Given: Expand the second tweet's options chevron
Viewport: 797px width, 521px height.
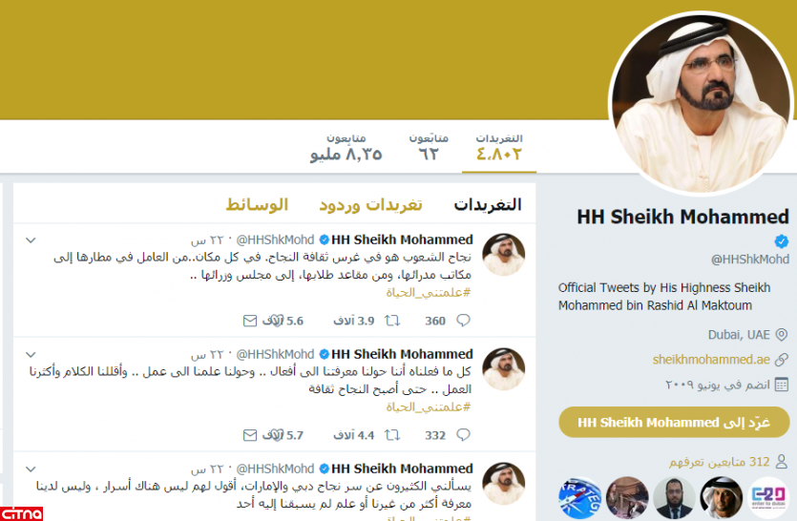Looking at the screenshot, I should 31,354.
